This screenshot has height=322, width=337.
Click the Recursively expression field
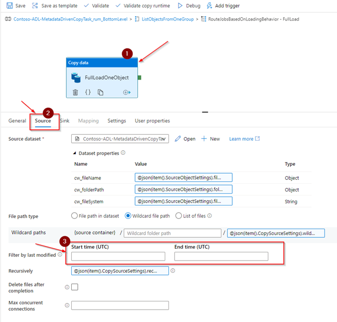(120, 271)
